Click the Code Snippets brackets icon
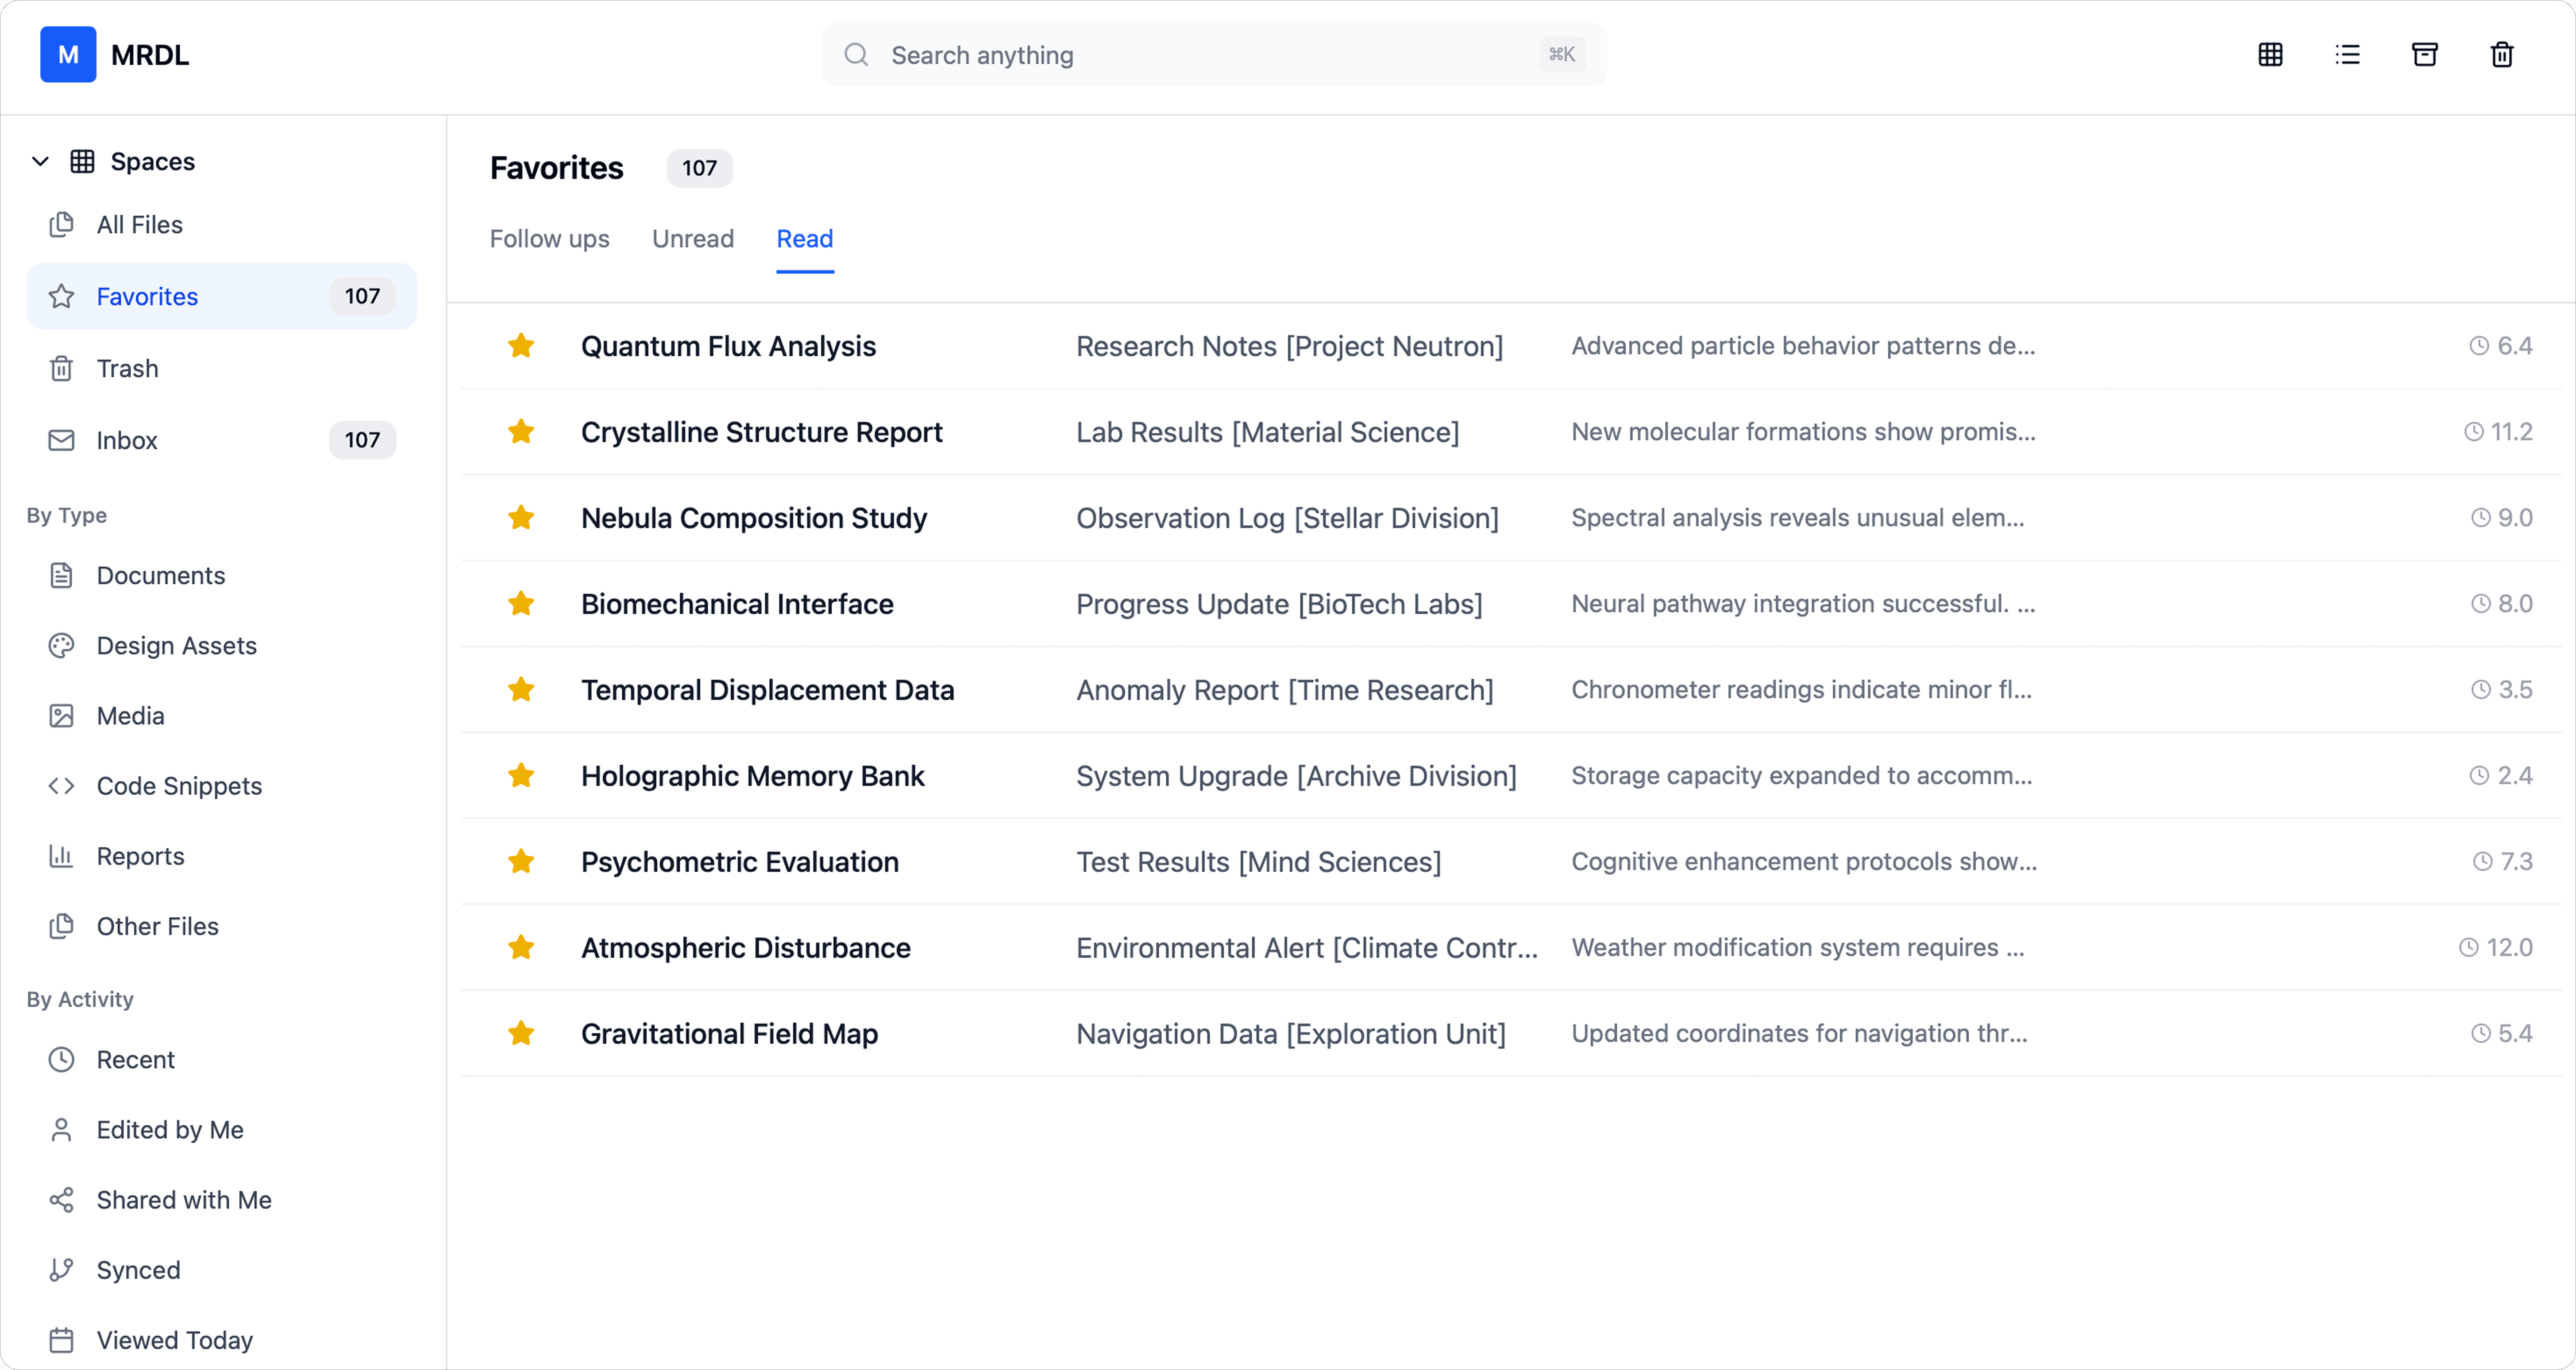The image size is (2576, 1370). pos(61,786)
